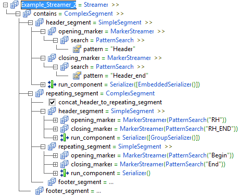239x196 pixels.
Task: Click >> after repeating_segment SimpleSegment
Action: pyautogui.click(x=168, y=146)
